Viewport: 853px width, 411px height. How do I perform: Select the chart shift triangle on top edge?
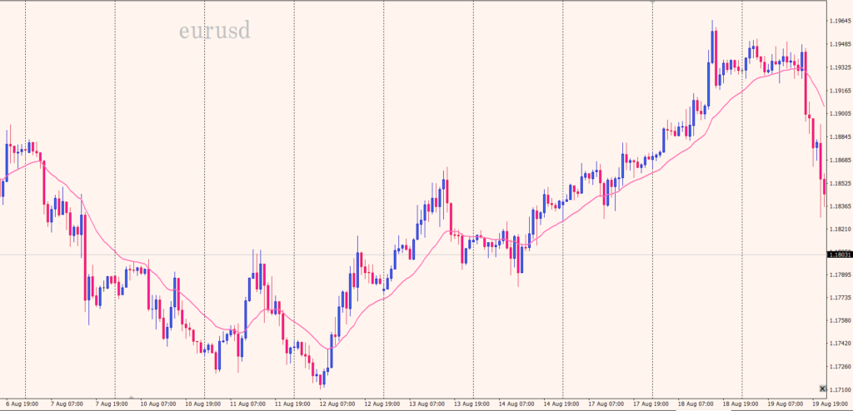652,3
